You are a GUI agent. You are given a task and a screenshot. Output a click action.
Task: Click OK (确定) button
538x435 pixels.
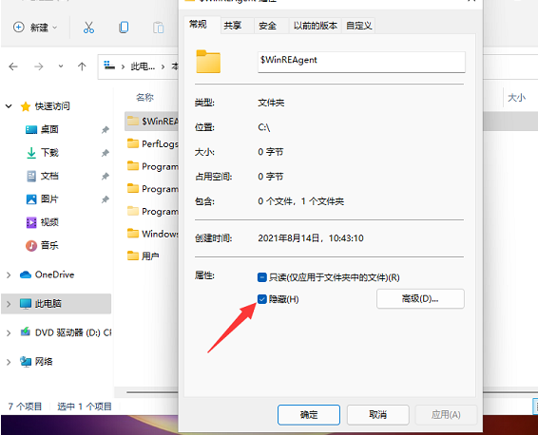[x=309, y=415]
